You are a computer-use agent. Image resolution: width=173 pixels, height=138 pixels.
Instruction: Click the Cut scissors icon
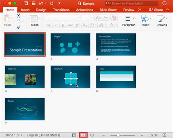pos(19,16)
